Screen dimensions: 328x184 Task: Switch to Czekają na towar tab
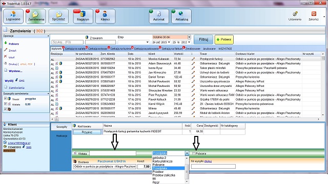click(x=97, y=49)
